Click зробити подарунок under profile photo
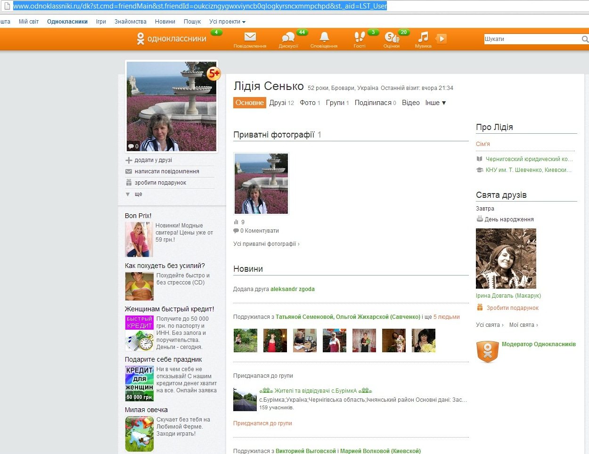 160,183
